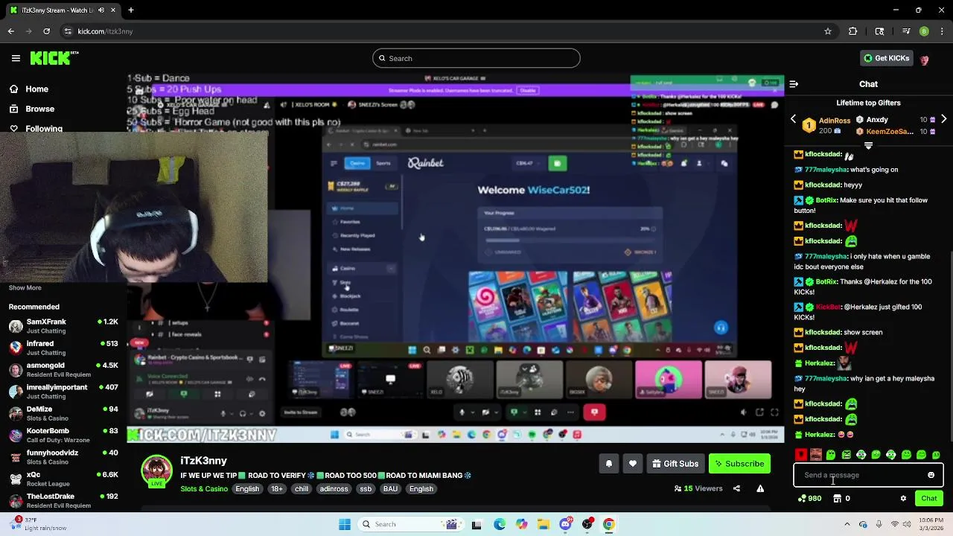Open the emoji picker in message box

coord(931,475)
